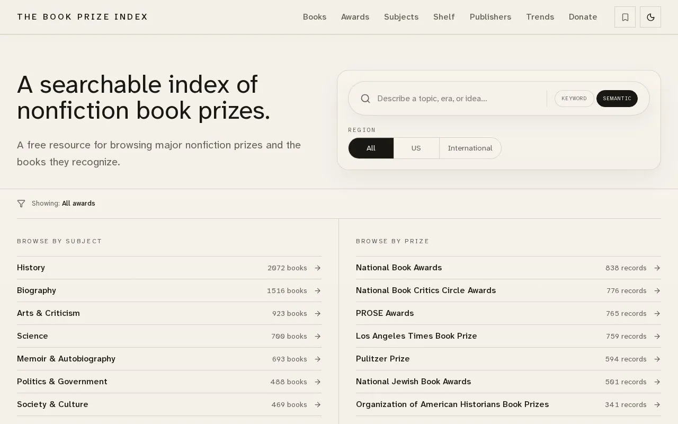Switch search mode to Keyword

point(574,99)
